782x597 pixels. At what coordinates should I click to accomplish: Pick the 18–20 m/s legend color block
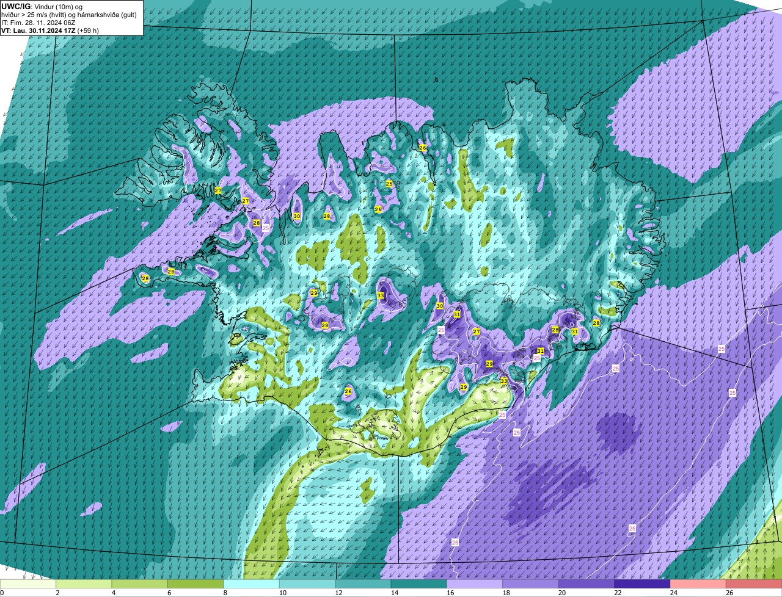click(x=531, y=584)
